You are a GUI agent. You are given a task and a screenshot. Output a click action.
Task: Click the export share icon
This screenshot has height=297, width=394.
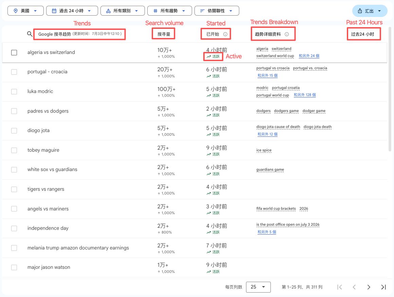pyautogui.click(x=360, y=11)
